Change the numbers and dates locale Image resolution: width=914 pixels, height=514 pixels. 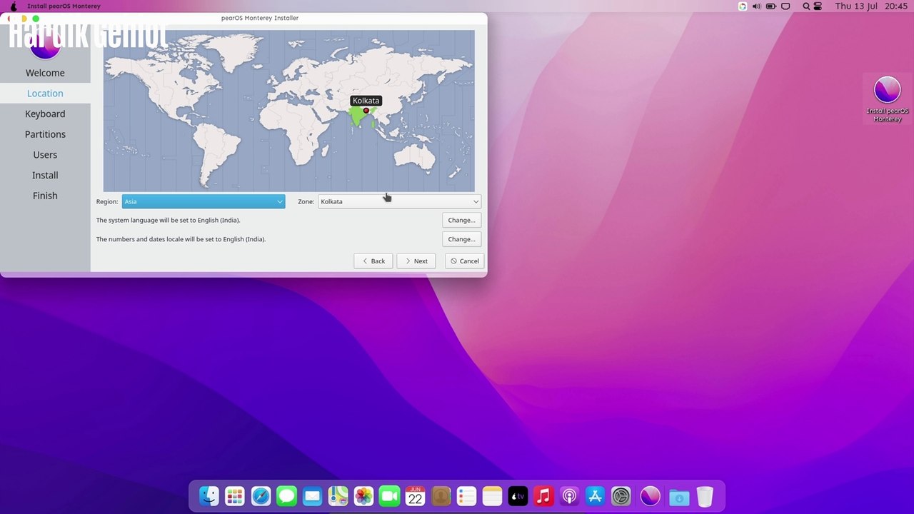(x=461, y=239)
